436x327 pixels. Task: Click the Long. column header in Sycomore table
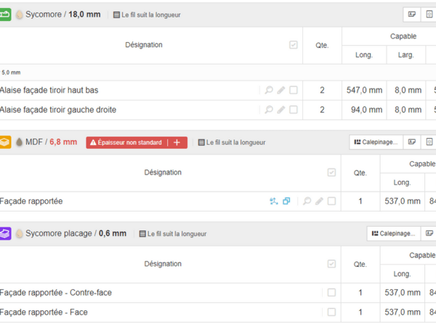[363, 54]
